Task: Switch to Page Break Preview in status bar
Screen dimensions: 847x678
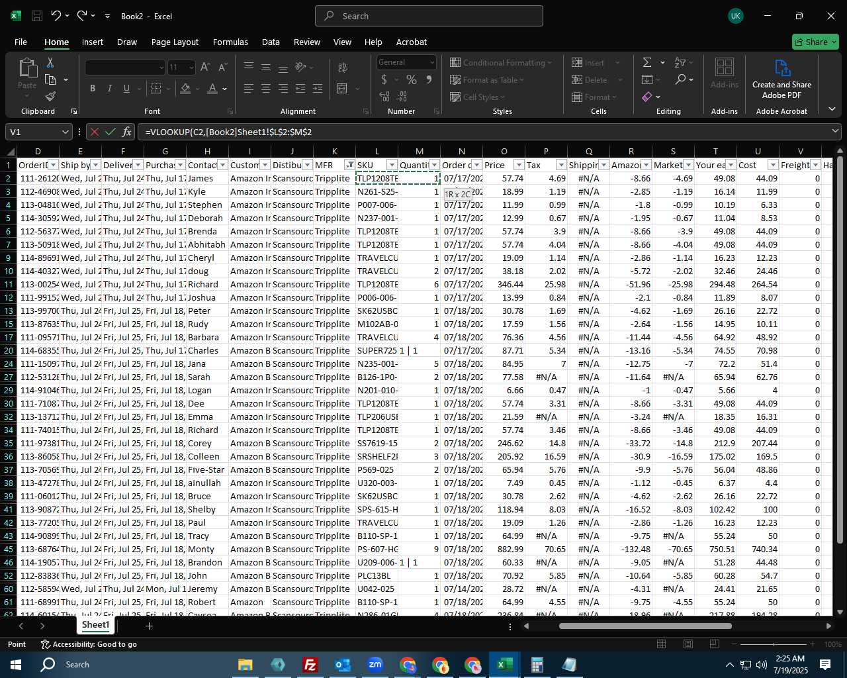Action: [714, 644]
